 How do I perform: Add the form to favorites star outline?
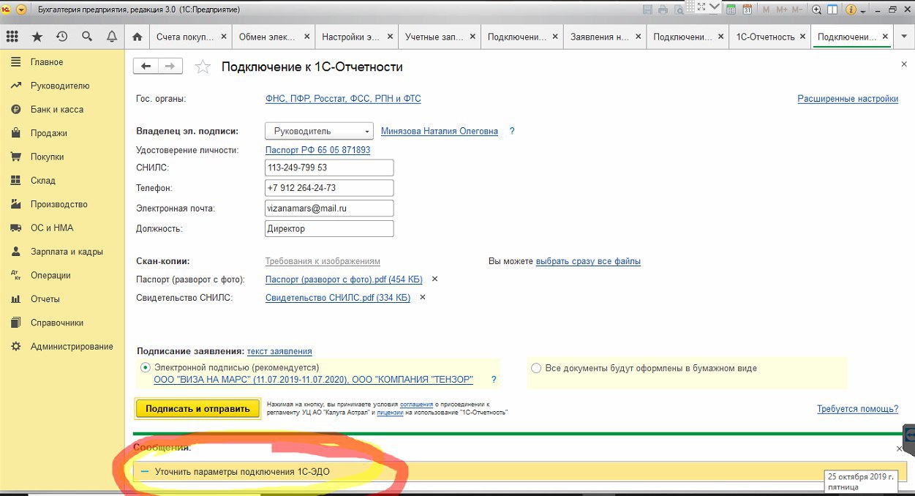pyautogui.click(x=203, y=67)
